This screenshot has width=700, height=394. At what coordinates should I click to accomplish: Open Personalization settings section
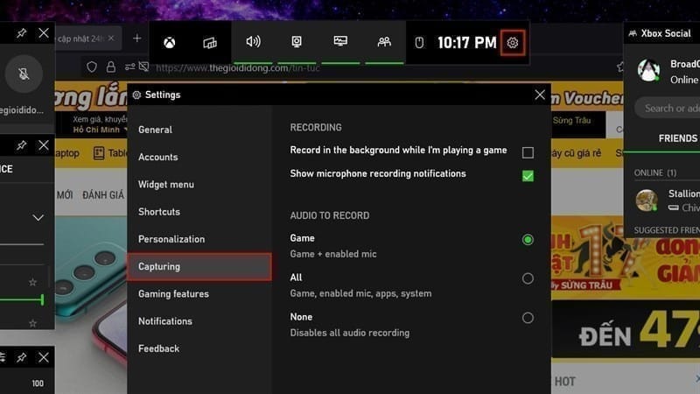pos(199,239)
